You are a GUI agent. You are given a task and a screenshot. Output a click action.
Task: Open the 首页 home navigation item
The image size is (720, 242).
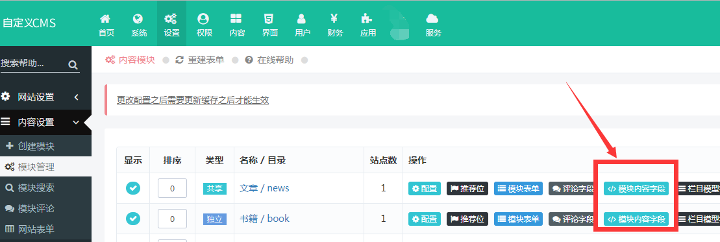tap(106, 25)
